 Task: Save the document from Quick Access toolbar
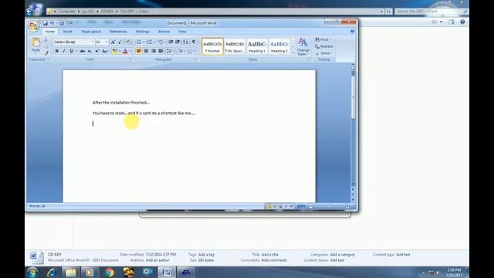pyautogui.click(x=46, y=23)
